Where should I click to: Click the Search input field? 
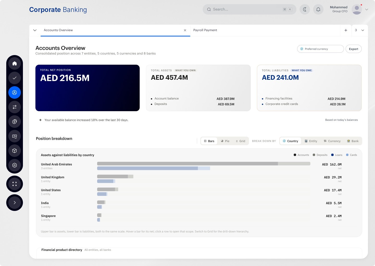tap(249, 9)
